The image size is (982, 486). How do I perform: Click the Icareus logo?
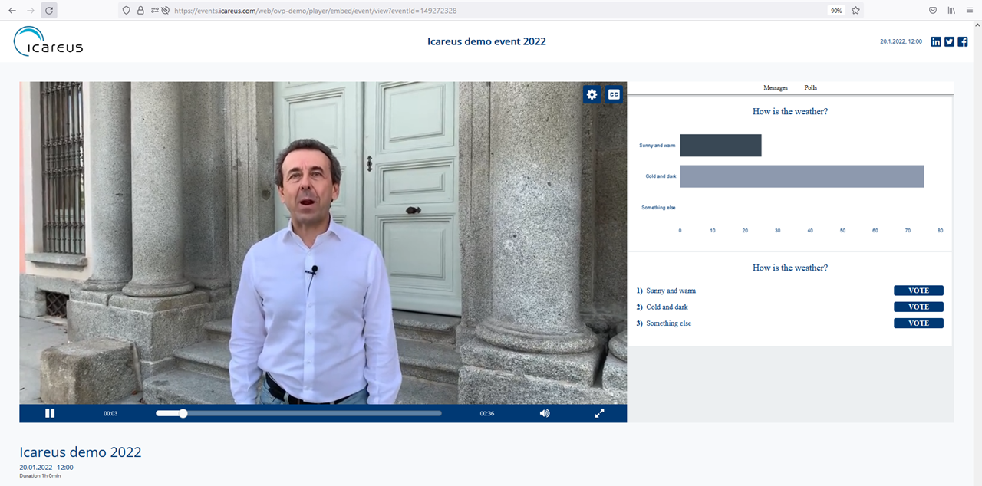tap(48, 41)
